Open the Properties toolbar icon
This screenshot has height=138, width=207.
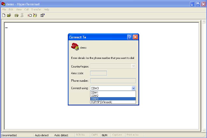[43, 15]
